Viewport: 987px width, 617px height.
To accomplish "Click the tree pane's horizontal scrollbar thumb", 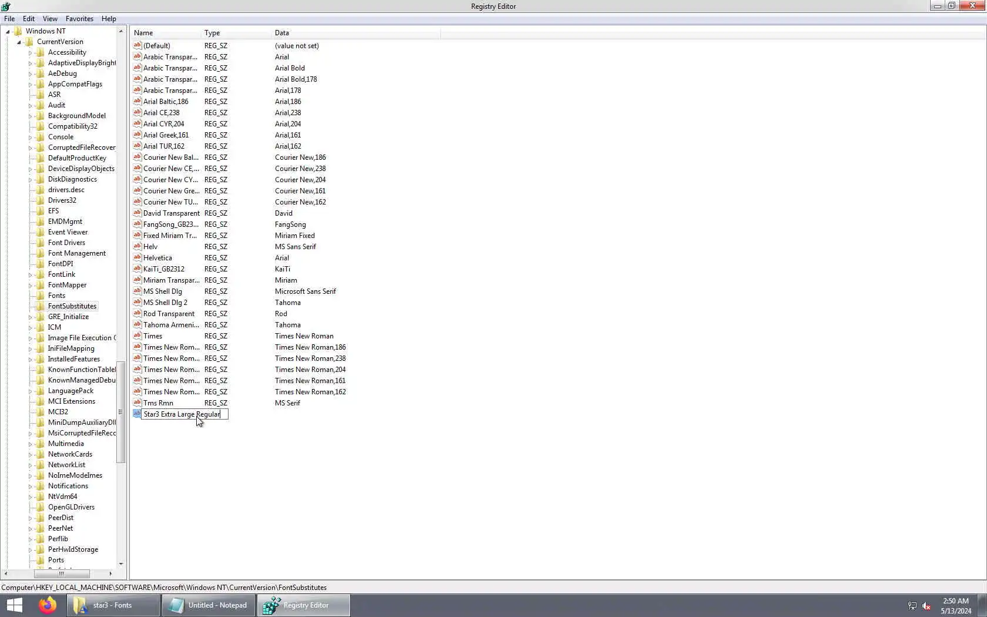I will click(62, 574).
